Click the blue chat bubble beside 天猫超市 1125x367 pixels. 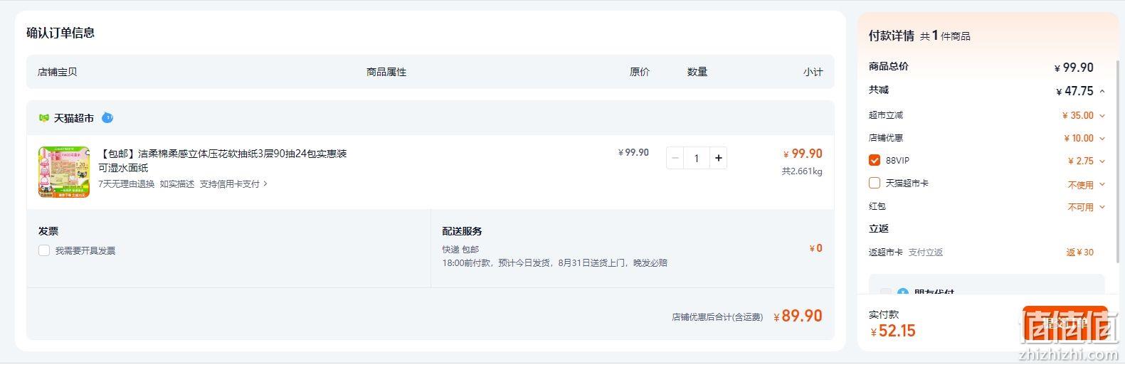[107, 117]
